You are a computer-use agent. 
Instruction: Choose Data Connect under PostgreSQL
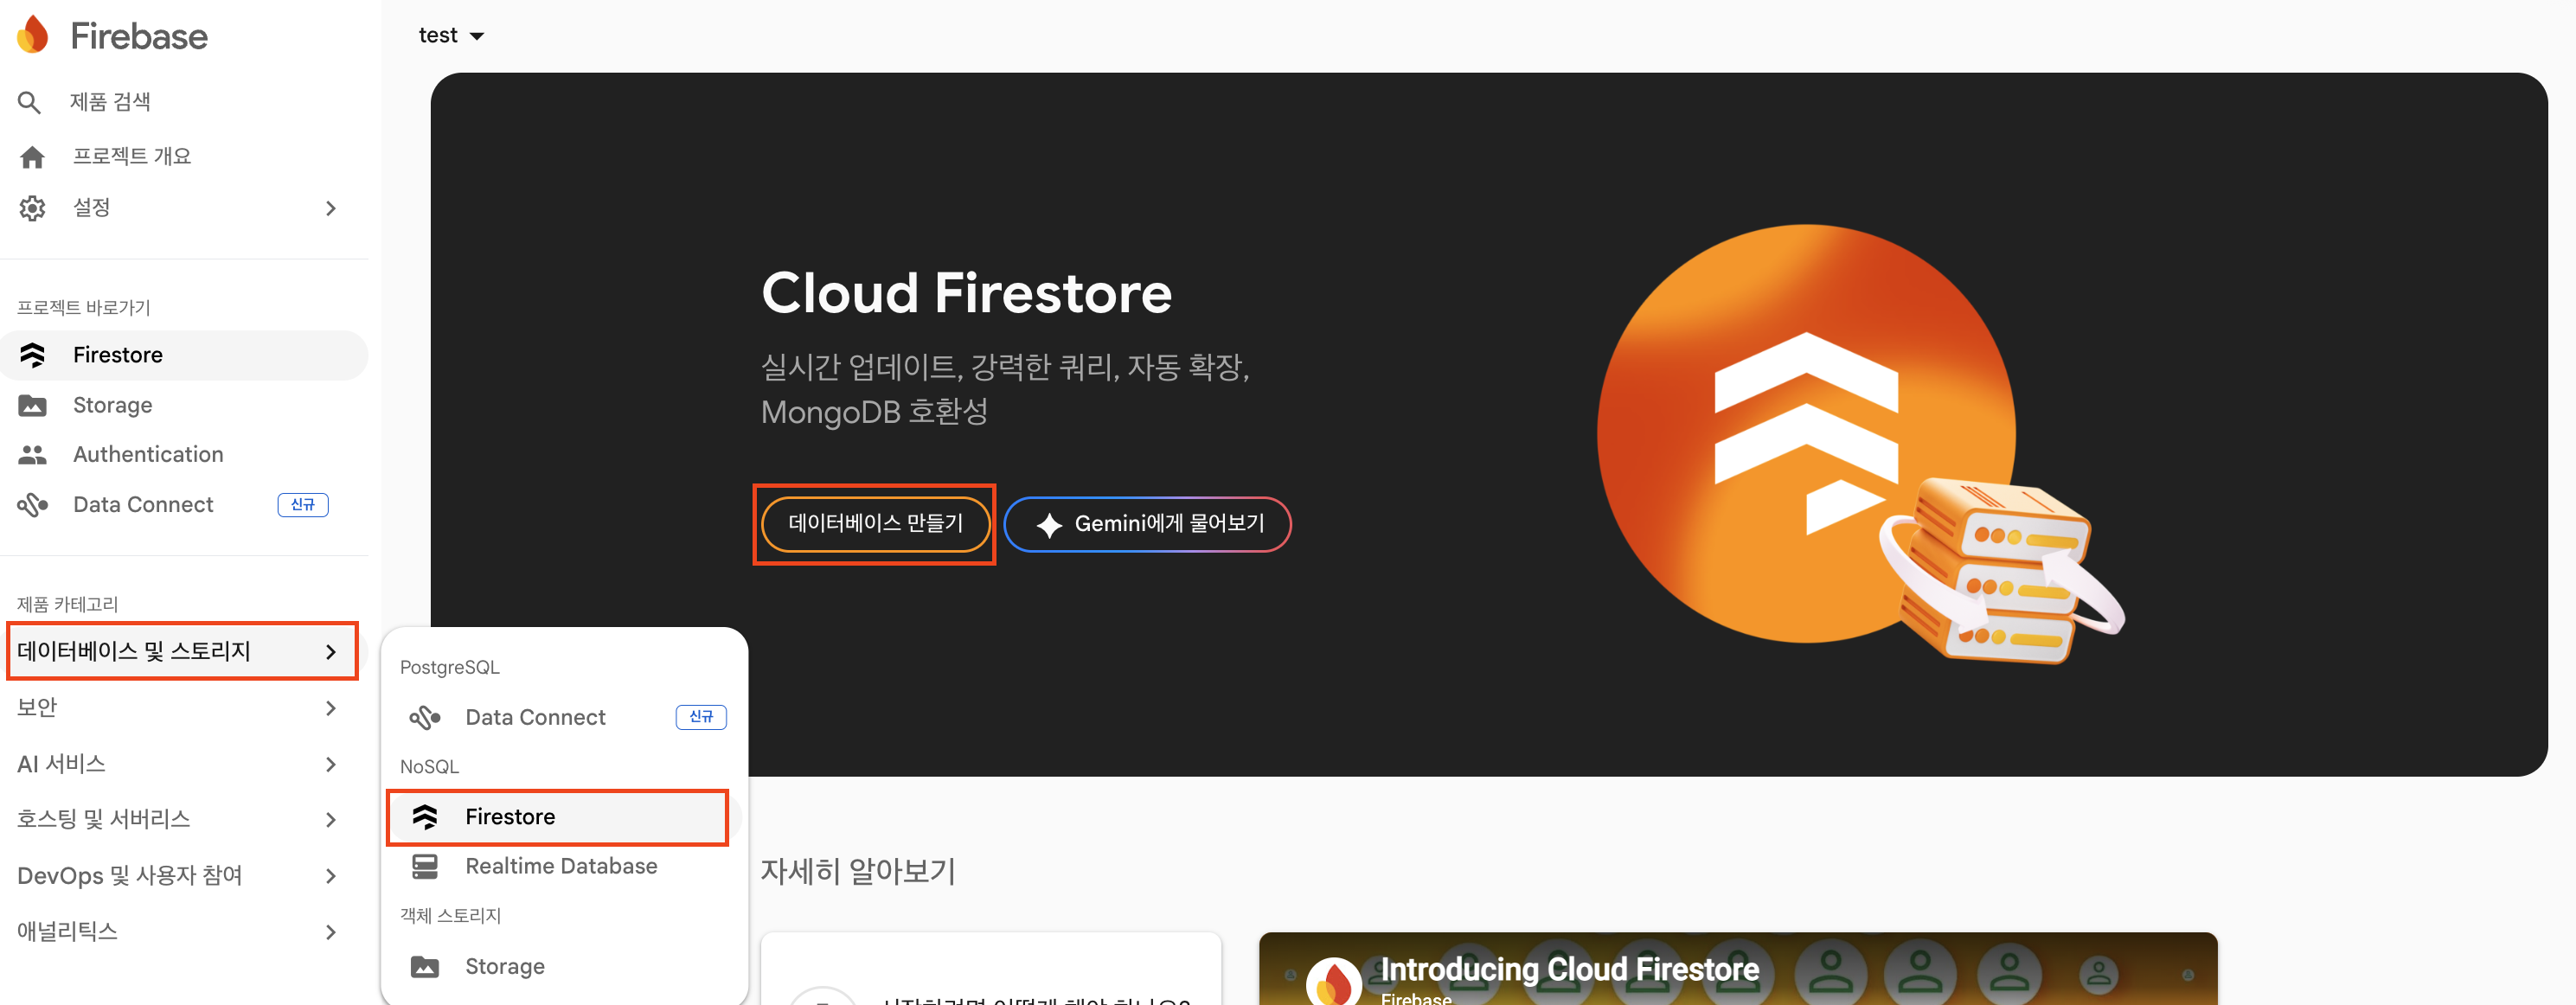565,717
